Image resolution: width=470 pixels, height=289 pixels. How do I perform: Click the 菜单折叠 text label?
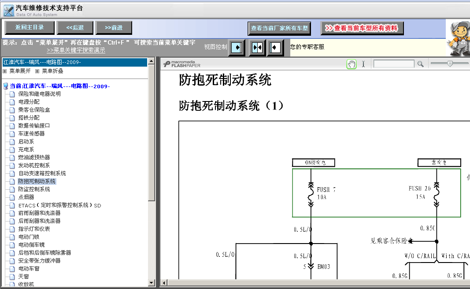52,71
